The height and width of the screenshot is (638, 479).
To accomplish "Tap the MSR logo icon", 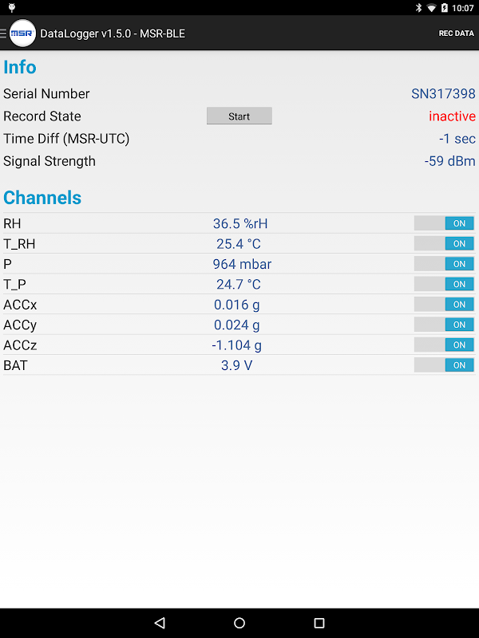I will pos(22,33).
